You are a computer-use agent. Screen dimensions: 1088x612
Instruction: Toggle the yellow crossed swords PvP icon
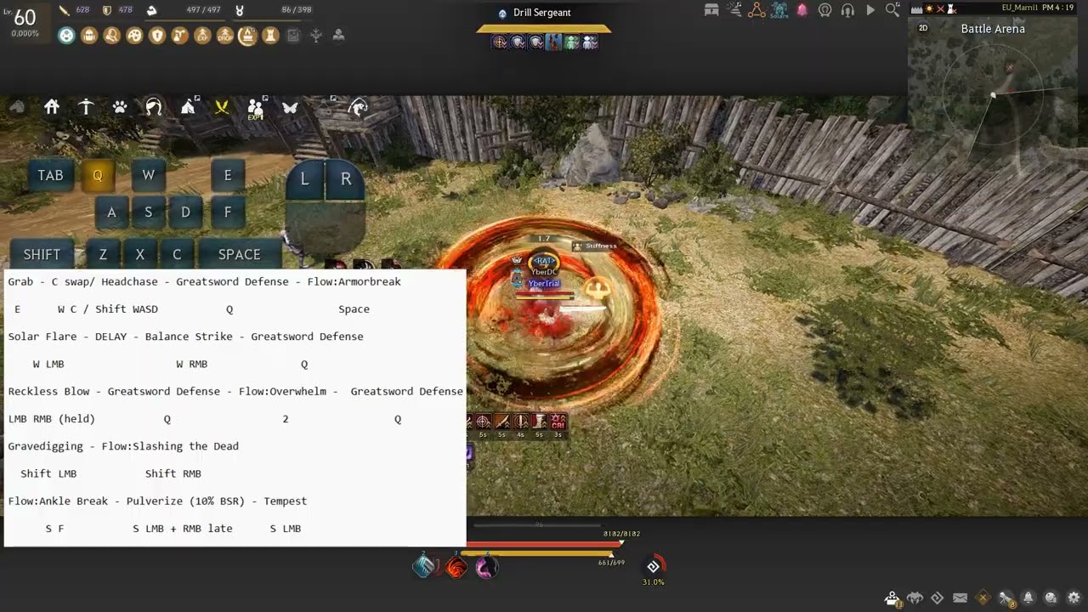coord(222,107)
